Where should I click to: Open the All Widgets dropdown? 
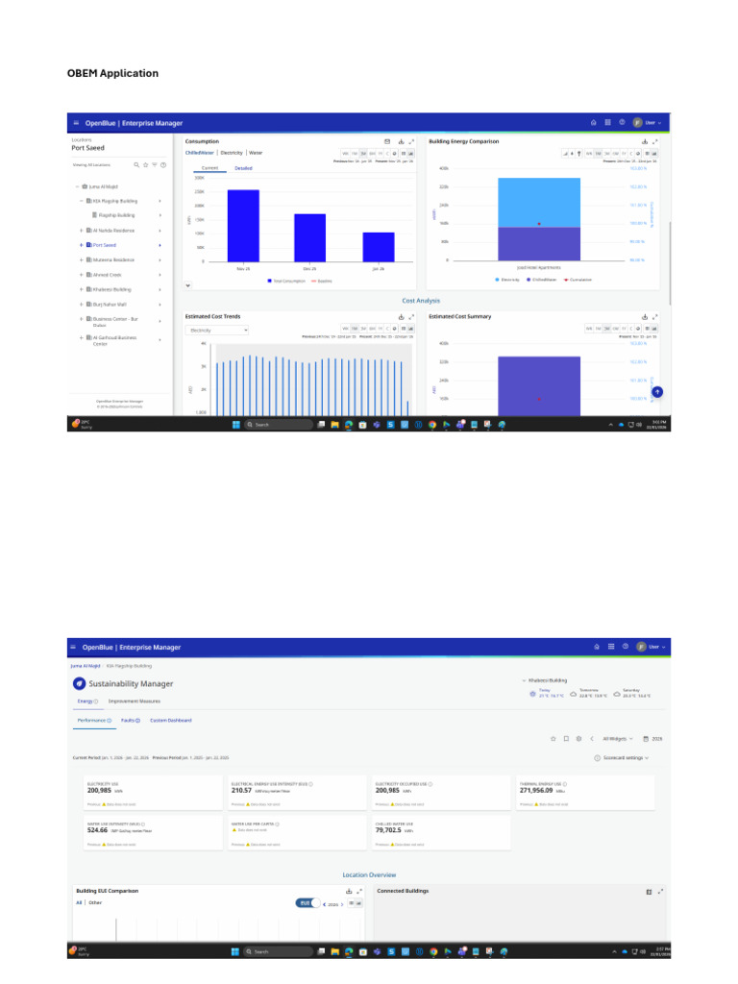pyautogui.click(x=618, y=739)
